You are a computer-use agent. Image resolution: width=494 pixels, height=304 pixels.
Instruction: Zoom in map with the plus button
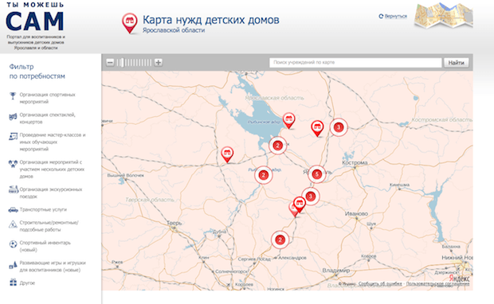tap(158, 62)
